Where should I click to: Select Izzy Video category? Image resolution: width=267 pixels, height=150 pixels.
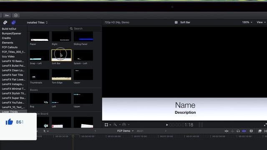point(8,57)
